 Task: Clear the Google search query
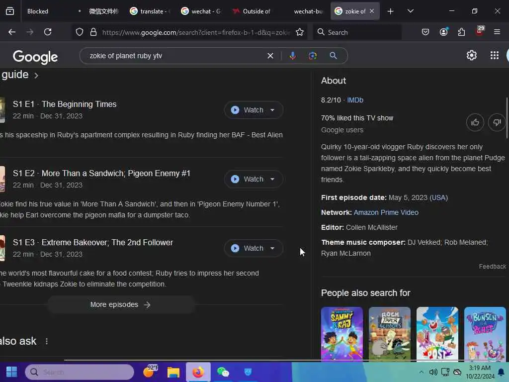270,56
